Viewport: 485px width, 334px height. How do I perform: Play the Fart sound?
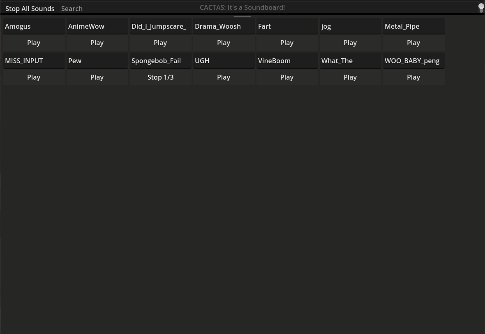pyautogui.click(x=287, y=43)
